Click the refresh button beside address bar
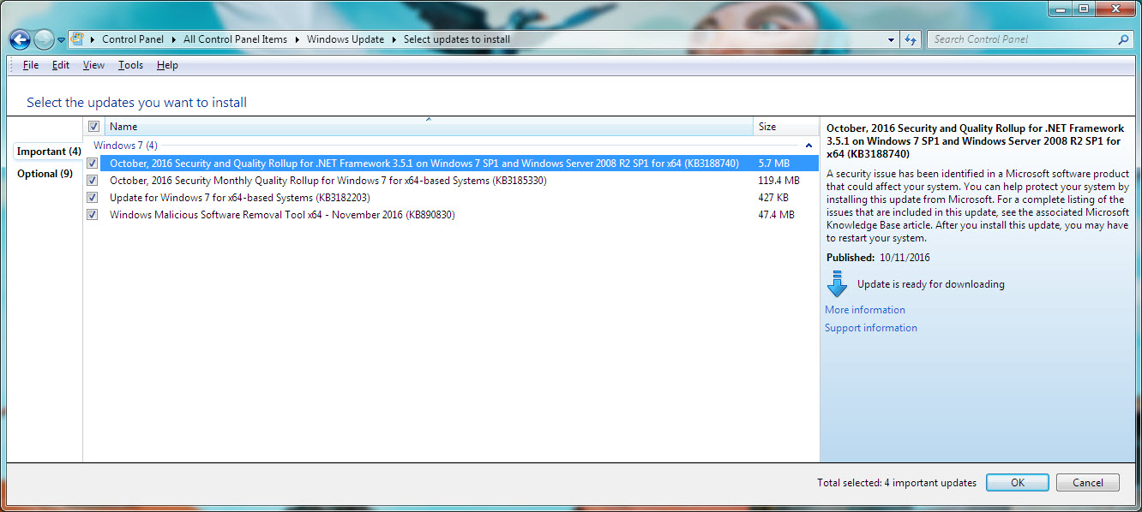Viewport: 1142px width, 512px height. point(910,39)
